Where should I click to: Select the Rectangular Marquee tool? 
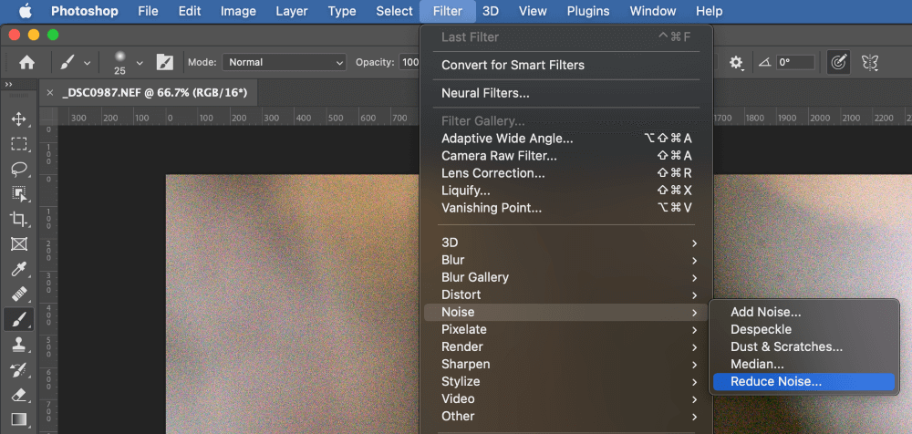click(18, 144)
